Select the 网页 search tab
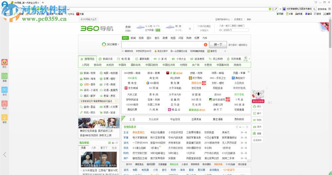This screenshot has height=175, width=332. point(125,38)
